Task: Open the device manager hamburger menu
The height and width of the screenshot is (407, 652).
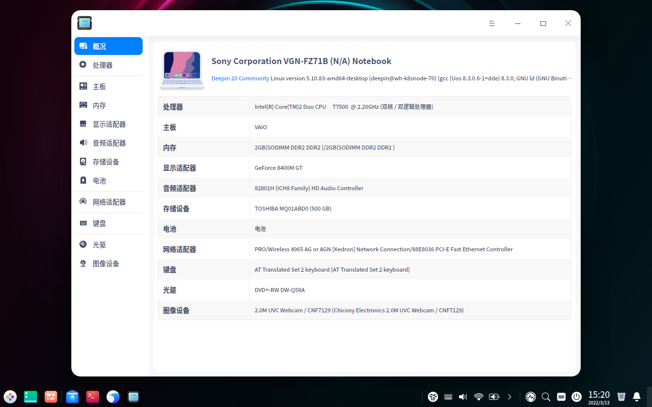Action: click(x=492, y=23)
